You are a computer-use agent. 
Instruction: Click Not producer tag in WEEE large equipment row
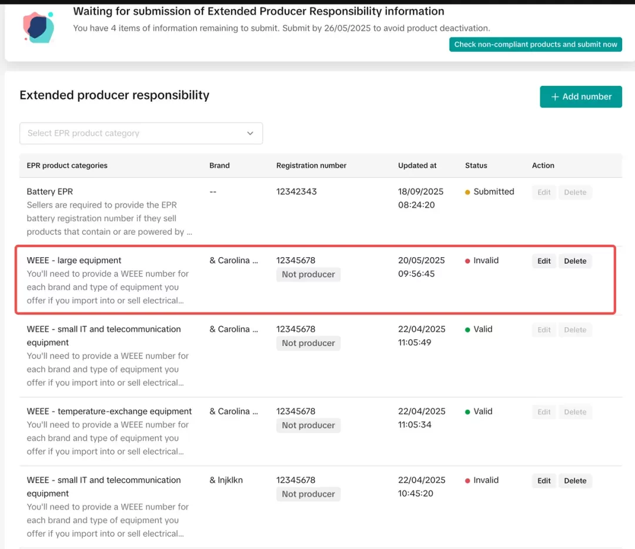coord(308,274)
